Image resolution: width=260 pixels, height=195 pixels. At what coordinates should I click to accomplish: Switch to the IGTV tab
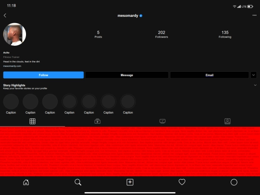[x=163, y=121]
